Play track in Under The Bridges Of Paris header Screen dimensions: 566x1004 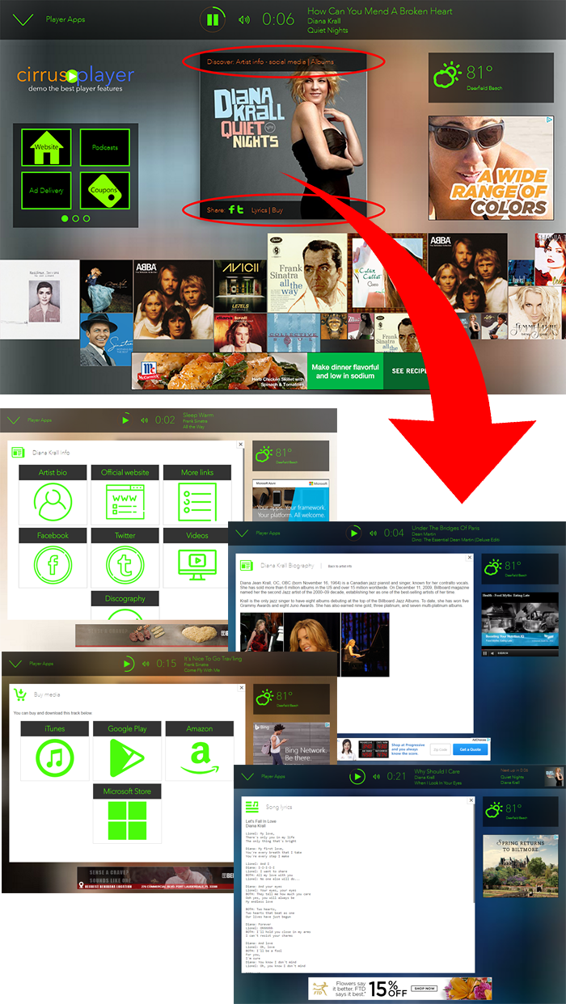click(353, 533)
